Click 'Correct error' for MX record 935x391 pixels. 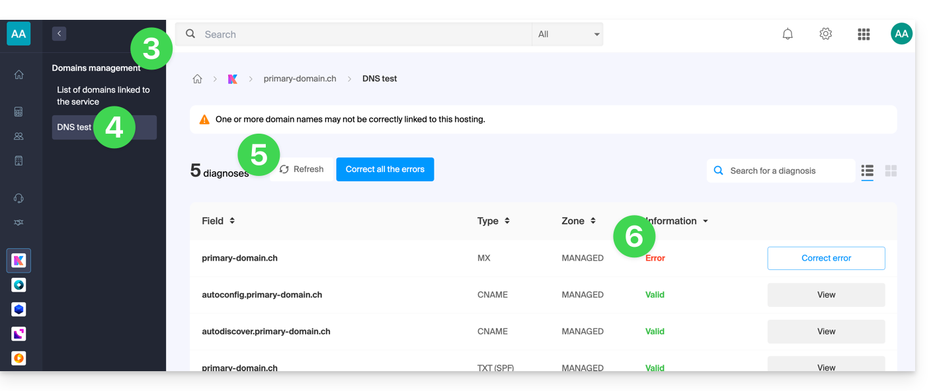pyautogui.click(x=826, y=258)
